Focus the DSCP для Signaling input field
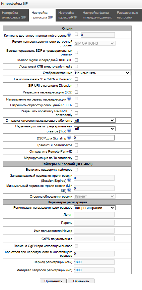Image resolution: width=142 pixels, height=290 pixels. click(94, 138)
